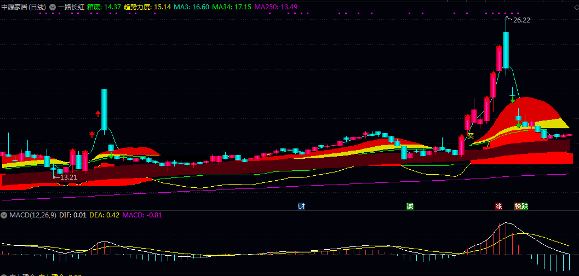Click the green down arrow below 26.22 peak

coord(513,100)
